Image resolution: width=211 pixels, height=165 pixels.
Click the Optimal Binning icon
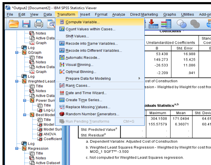(62, 72)
